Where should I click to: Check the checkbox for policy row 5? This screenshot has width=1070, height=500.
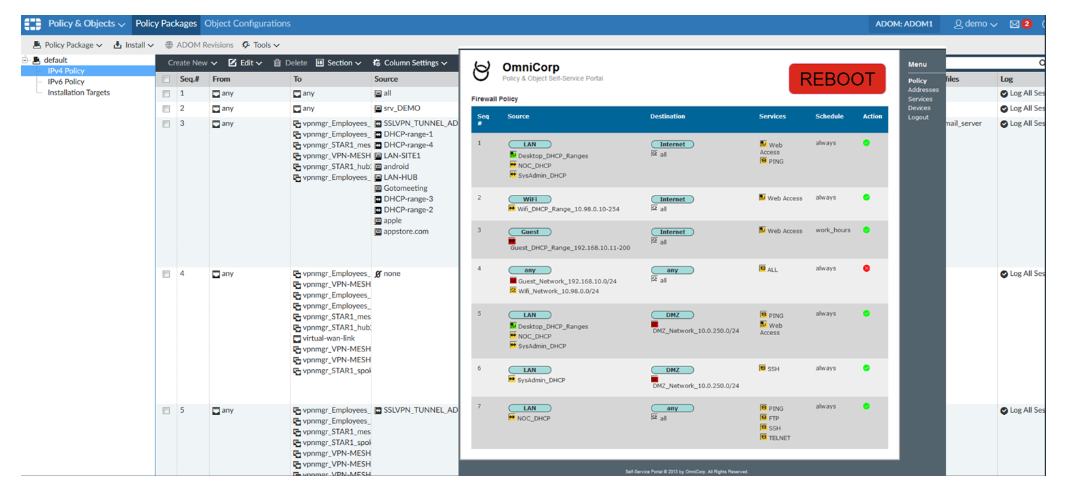tap(166, 411)
